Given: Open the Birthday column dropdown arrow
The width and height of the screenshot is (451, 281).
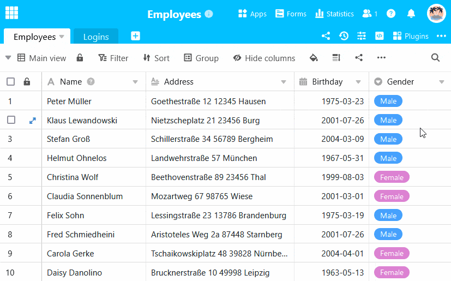Looking at the screenshot, I should tap(358, 82).
